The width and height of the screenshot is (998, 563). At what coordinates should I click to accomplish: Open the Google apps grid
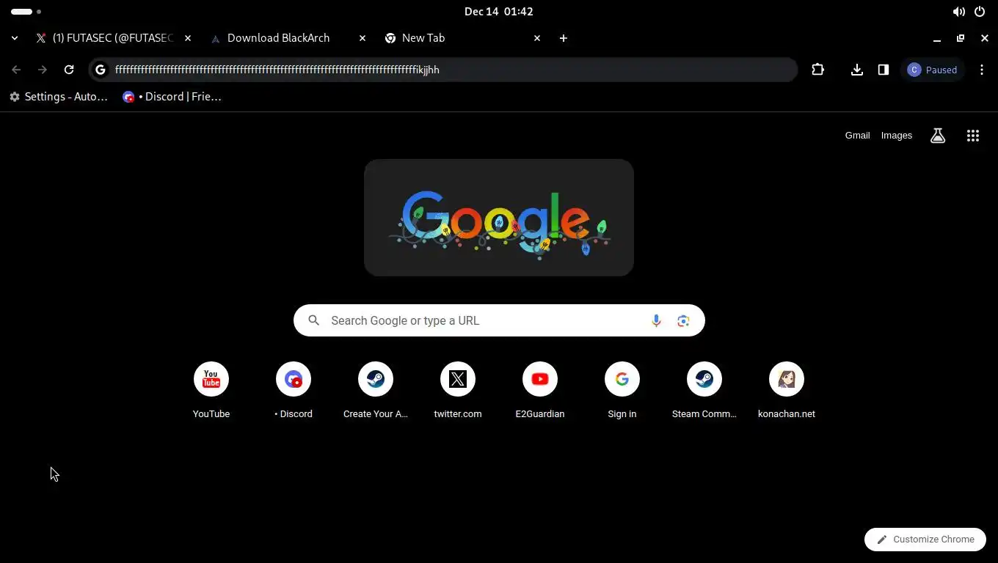coord(973,136)
